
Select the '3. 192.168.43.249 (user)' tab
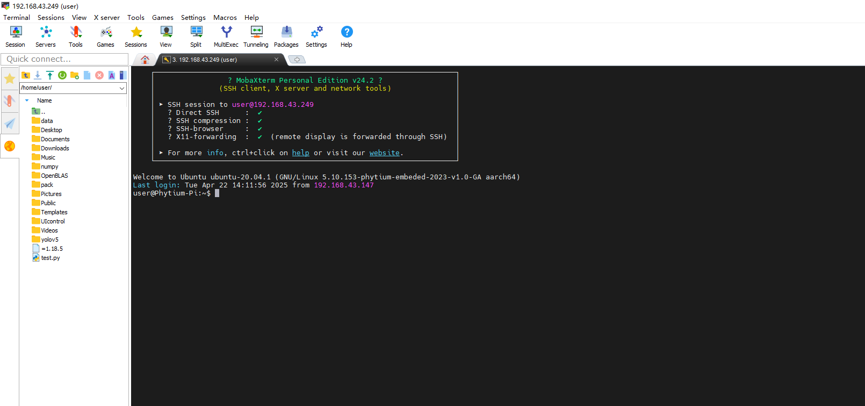click(220, 60)
